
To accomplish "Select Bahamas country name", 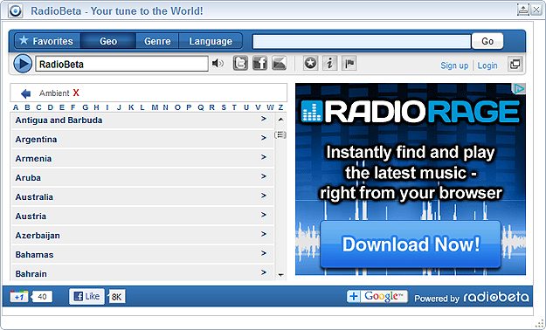I will point(34,254).
